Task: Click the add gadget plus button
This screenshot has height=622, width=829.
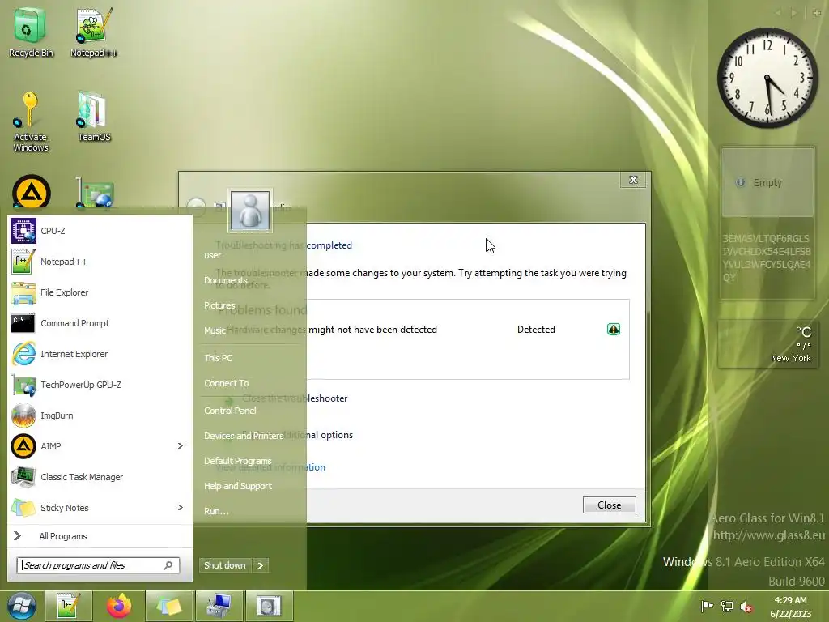Action: pyautogui.click(x=817, y=13)
